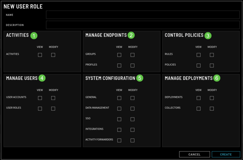Screen dimensions: 243x160
Task: Enable View permission for Rules
Action: (199, 55)
